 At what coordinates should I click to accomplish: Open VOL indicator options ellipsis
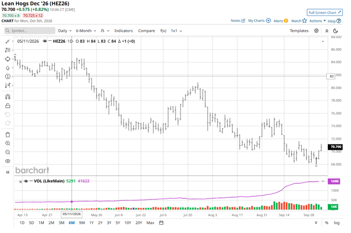tap(31, 181)
